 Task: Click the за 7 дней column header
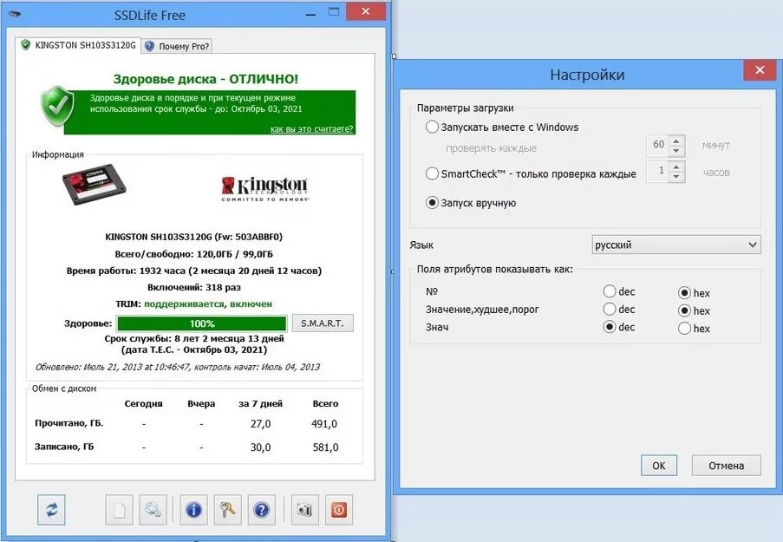point(261,403)
